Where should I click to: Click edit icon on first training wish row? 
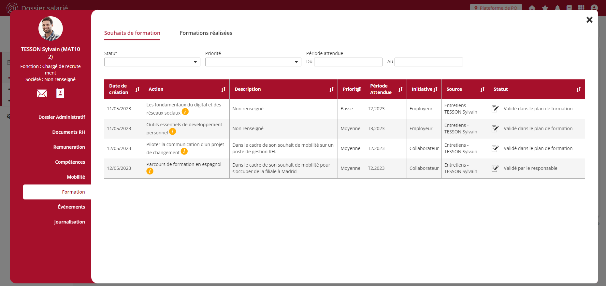point(495,109)
